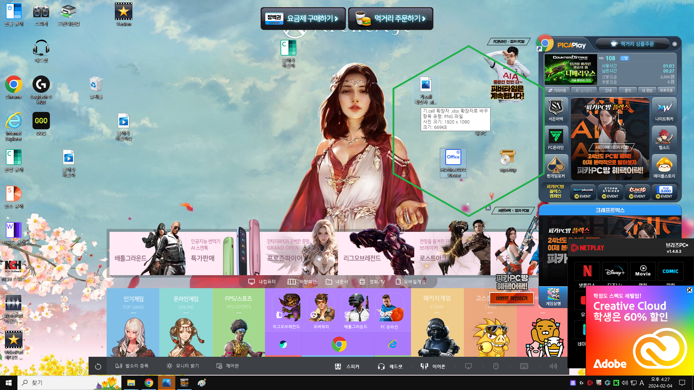The image size is (694, 390).
Task: Open the 스피커 desktop shortcut
Action: 41,14
